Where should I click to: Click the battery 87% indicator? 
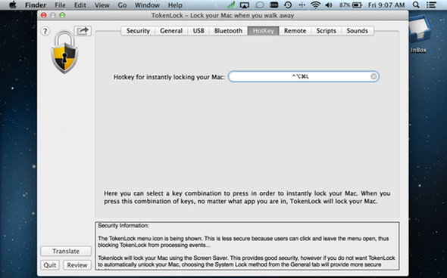point(350,5)
